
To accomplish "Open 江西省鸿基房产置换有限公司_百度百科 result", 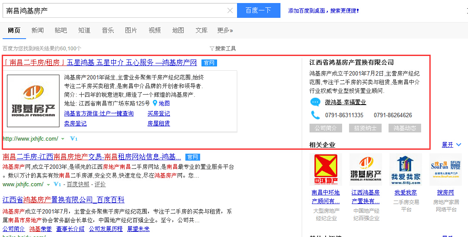I will pos(63,200).
